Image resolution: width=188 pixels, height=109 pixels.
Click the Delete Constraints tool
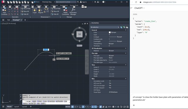click(x=65, y=11)
